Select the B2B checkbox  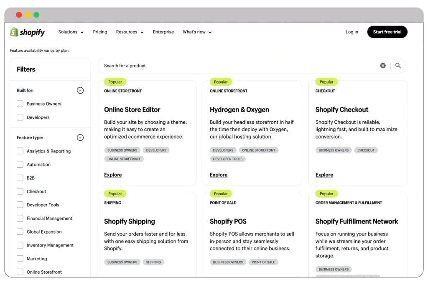19,178
